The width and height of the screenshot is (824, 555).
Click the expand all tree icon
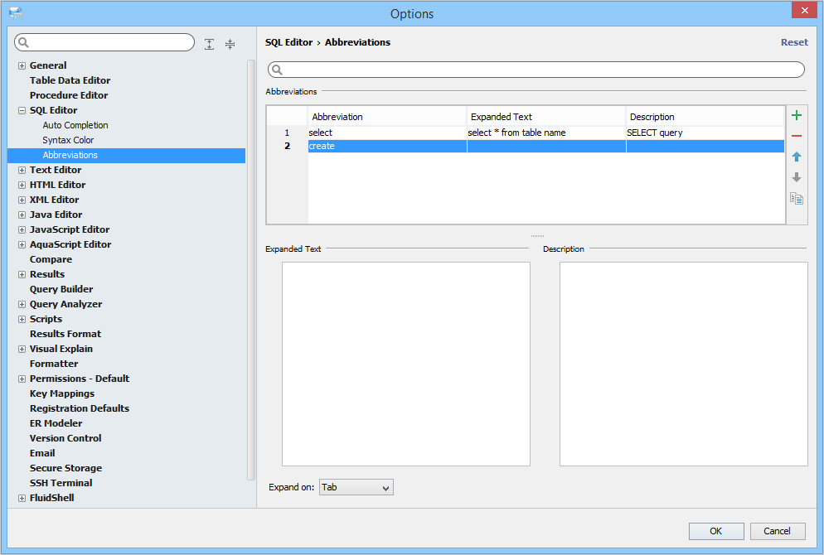209,44
